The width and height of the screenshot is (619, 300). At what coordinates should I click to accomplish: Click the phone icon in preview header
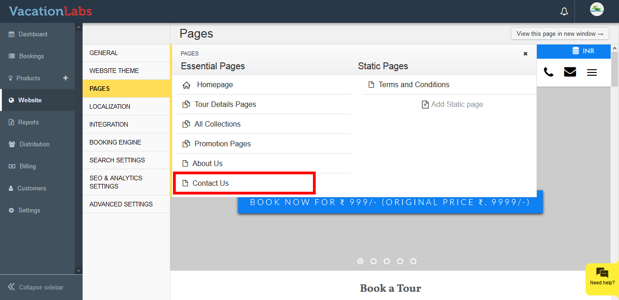tap(548, 72)
